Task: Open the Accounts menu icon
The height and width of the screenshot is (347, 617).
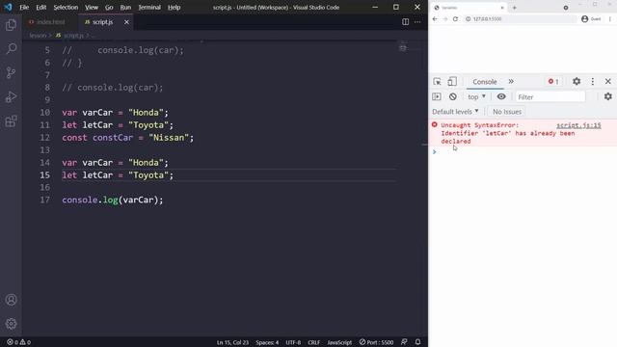Action: pyautogui.click(x=11, y=300)
